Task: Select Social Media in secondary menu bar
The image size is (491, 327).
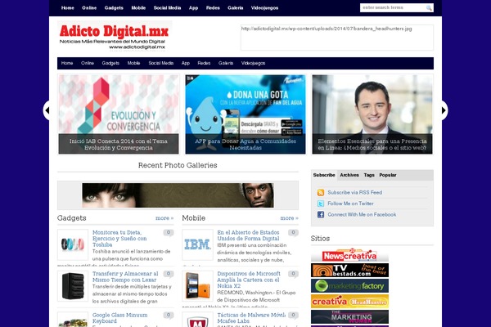Action: (161, 63)
